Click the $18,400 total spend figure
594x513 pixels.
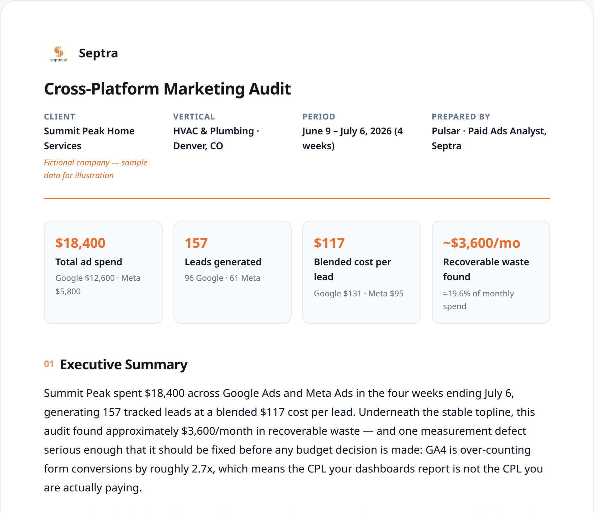pyautogui.click(x=80, y=243)
